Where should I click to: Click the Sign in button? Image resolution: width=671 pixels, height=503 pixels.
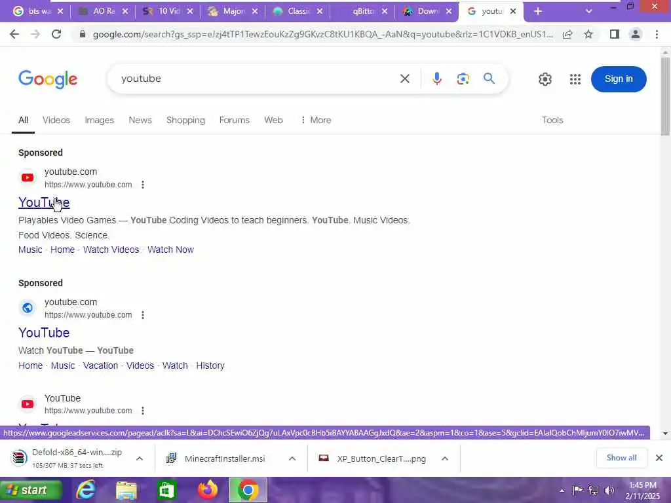[619, 79]
